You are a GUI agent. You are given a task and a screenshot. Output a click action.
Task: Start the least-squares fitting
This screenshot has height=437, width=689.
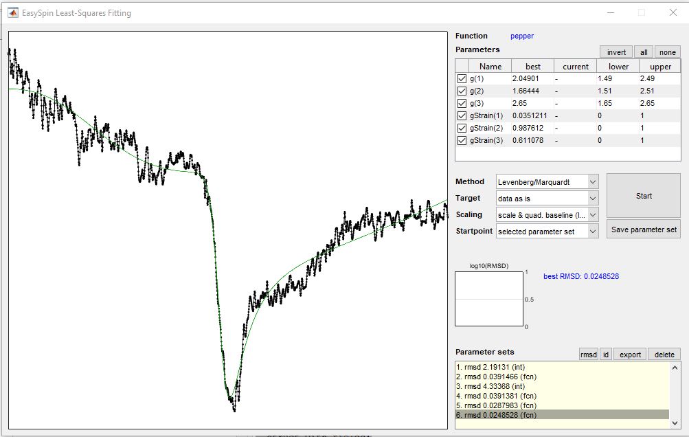pyautogui.click(x=644, y=196)
